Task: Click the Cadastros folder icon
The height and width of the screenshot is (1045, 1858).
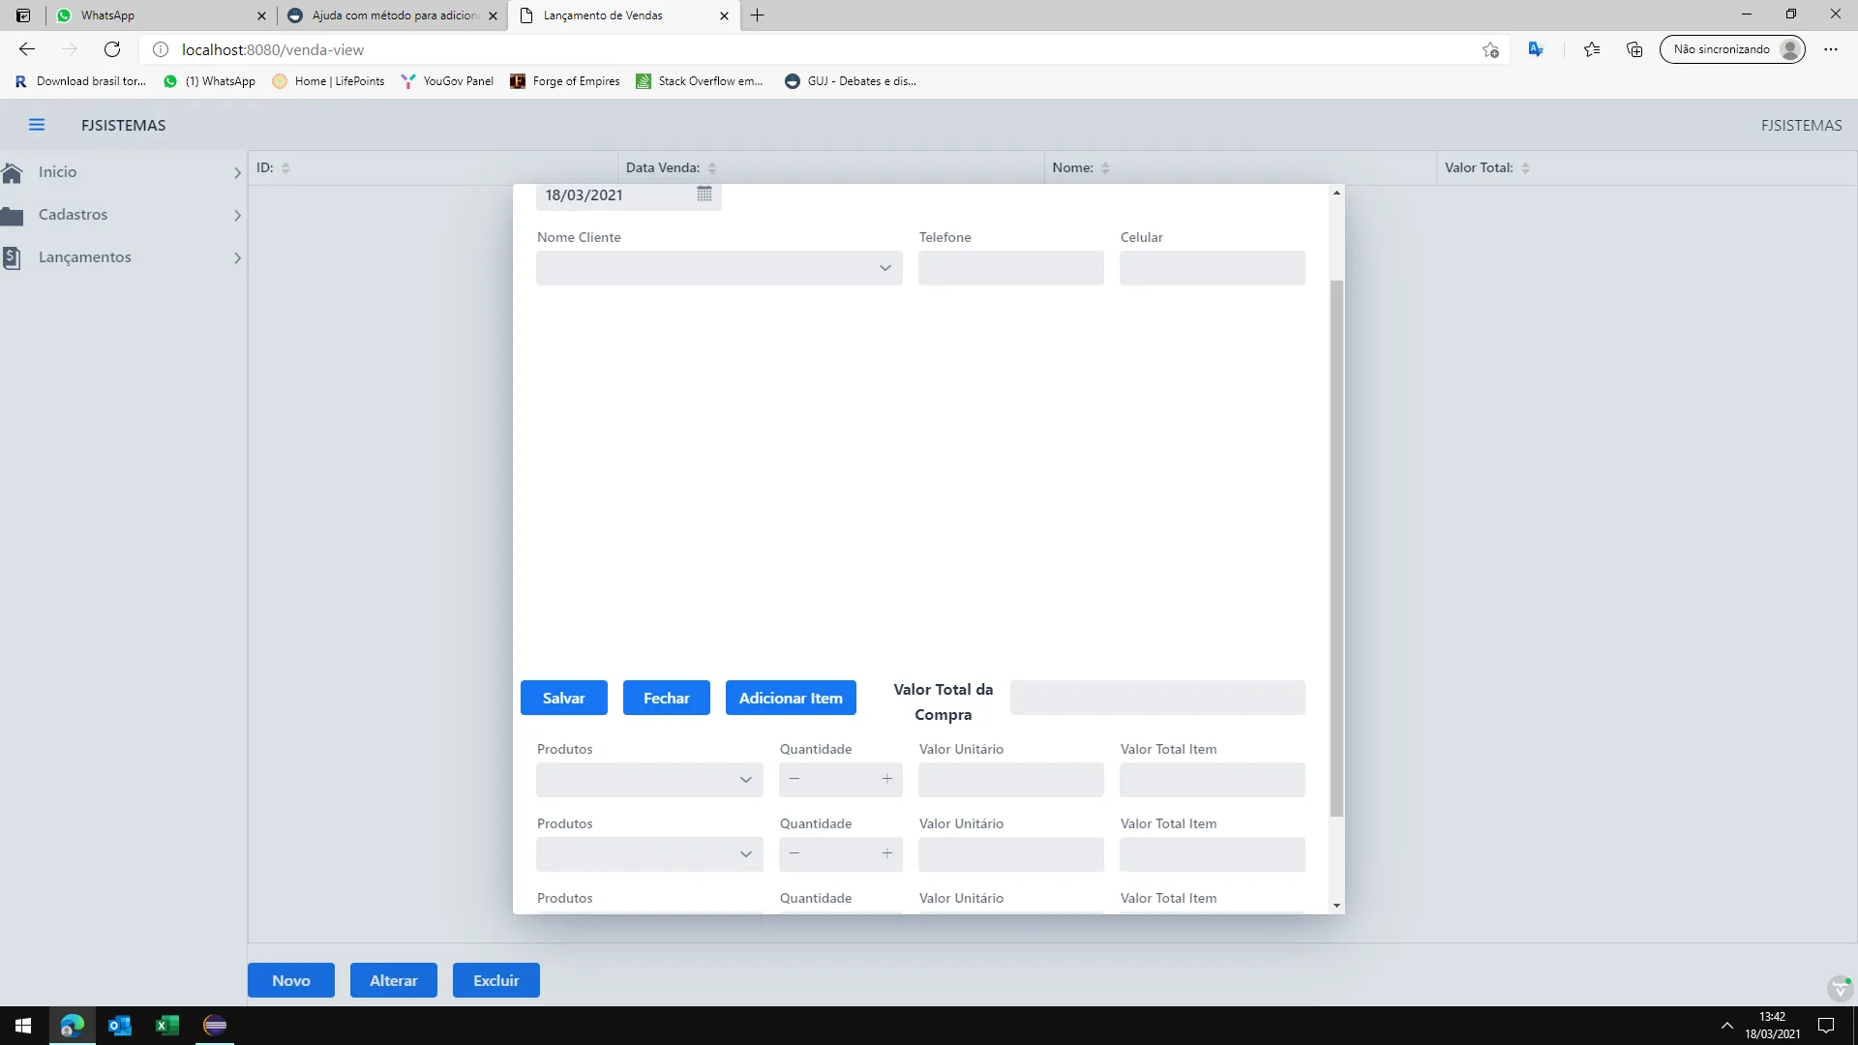Action: point(13,216)
